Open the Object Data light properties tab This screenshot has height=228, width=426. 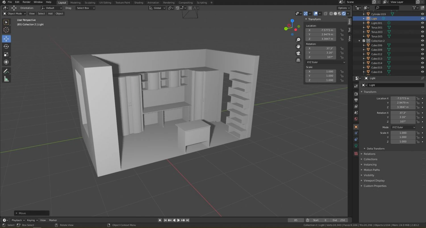tap(356, 145)
